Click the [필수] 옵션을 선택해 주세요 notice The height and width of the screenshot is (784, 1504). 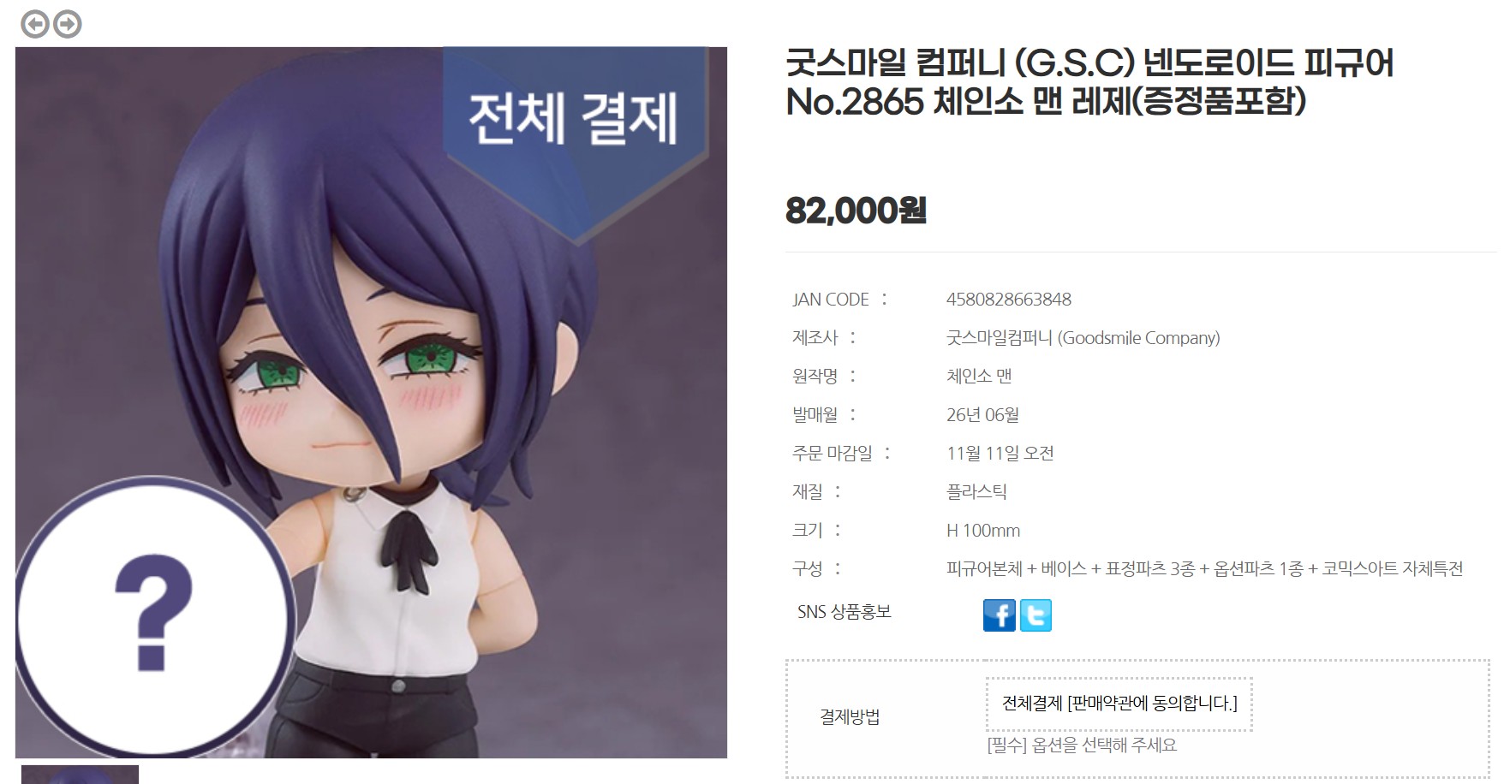point(1082,745)
